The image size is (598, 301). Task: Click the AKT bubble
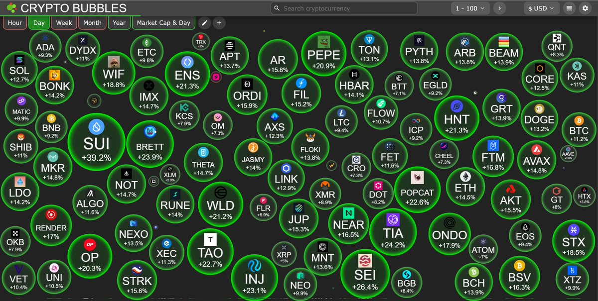click(x=510, y=200)
